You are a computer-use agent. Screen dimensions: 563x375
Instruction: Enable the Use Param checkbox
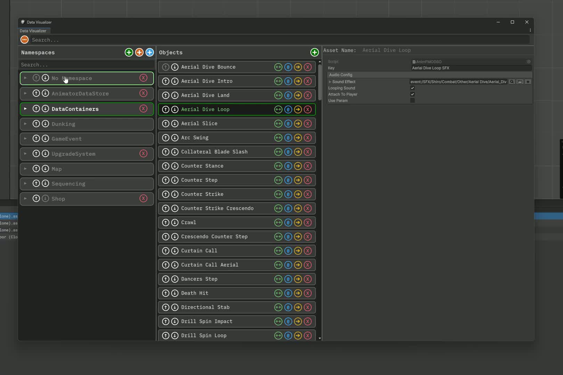coord(413,101)
